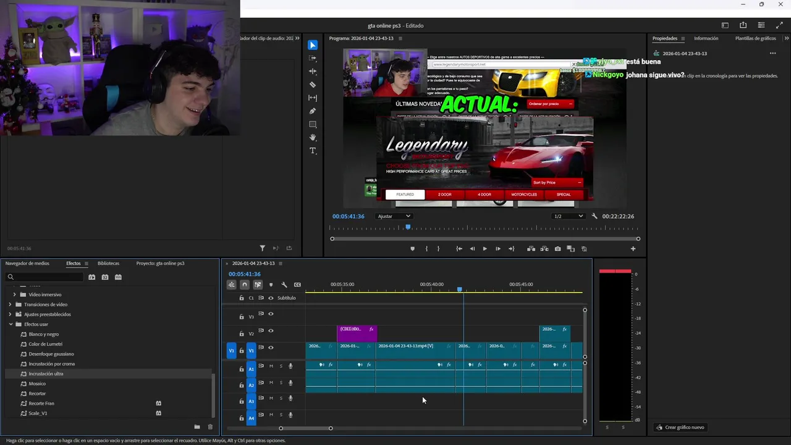
Task: Select the Ripple Edit tool
Action: coord(313,72)
